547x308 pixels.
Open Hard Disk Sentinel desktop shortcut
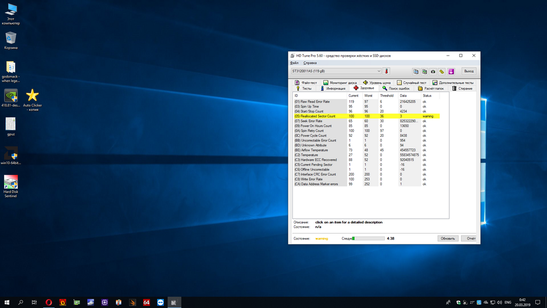(11, 182)
